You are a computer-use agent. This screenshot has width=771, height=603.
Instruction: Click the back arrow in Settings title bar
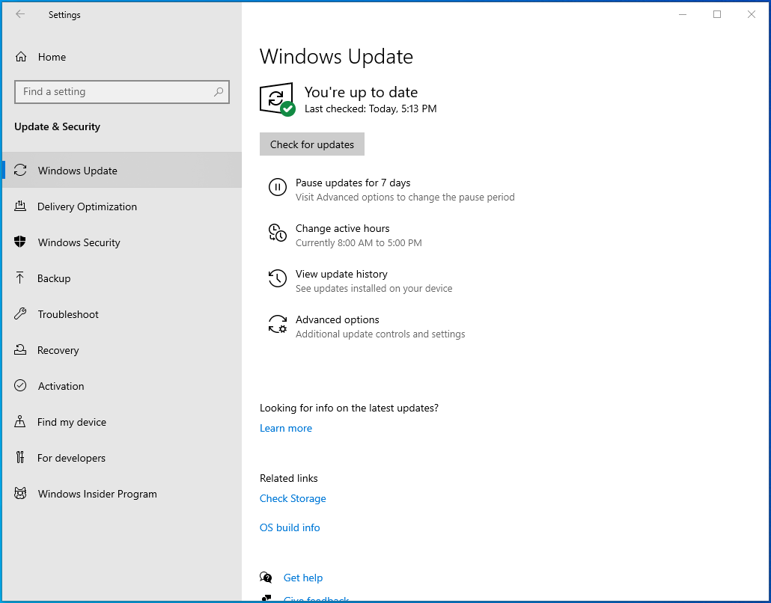click(20, 14)
